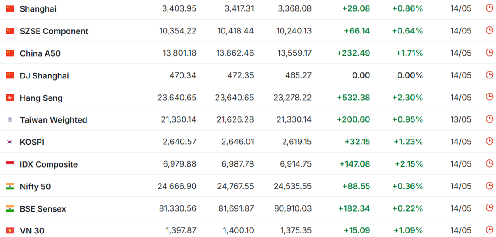Click the Hang Seng +2.30% change value
The image size is (496, 237).
coord(408,98)
